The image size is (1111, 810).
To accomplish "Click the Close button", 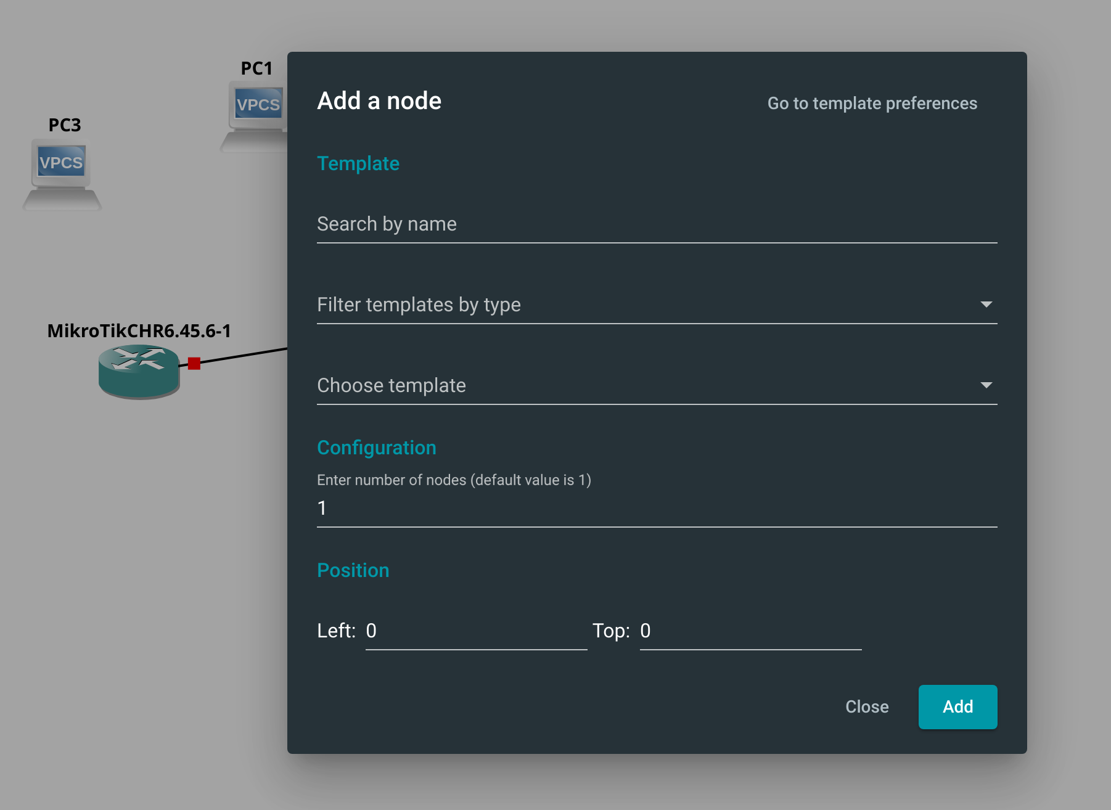I will (x=867, y=707).
